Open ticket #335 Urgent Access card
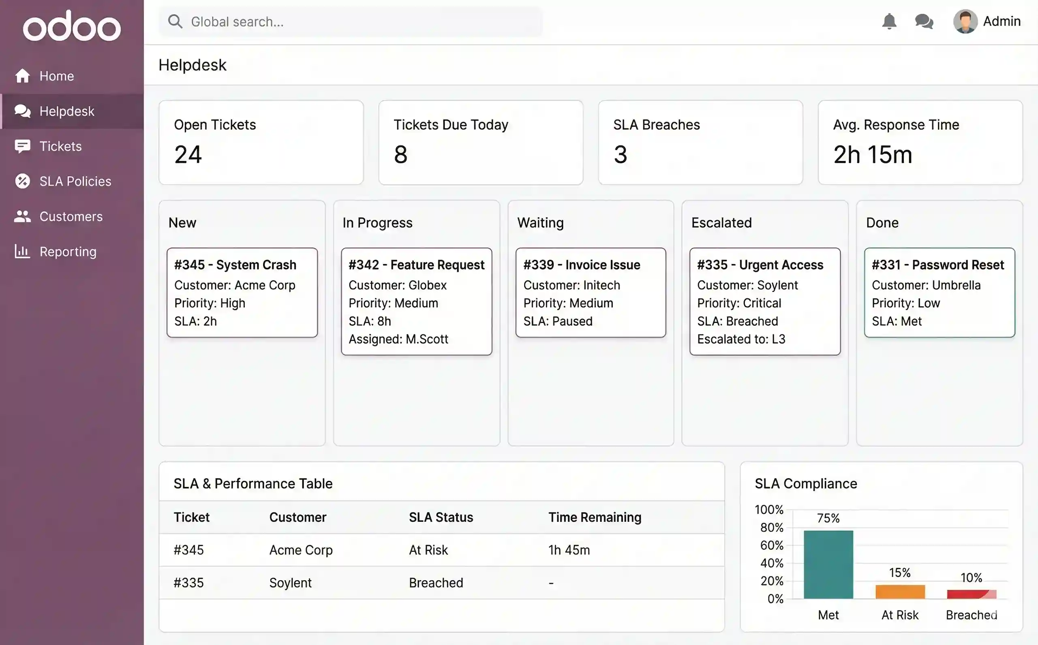The width and height of the screenshot is (1038, 645). tap(764, 301)
